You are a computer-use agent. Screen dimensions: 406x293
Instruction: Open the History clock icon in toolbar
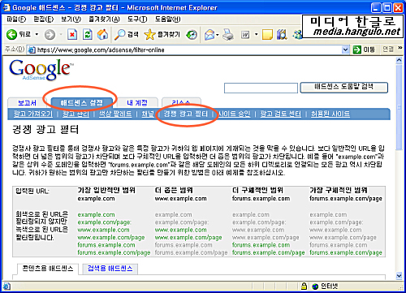[x=192, y=35]
